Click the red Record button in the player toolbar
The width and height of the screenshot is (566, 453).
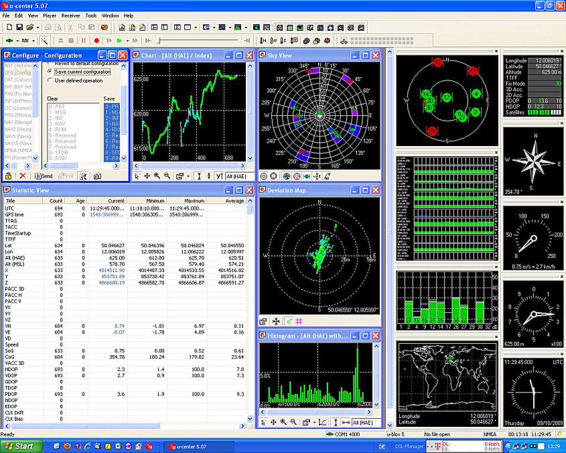[x=96, y=40]
